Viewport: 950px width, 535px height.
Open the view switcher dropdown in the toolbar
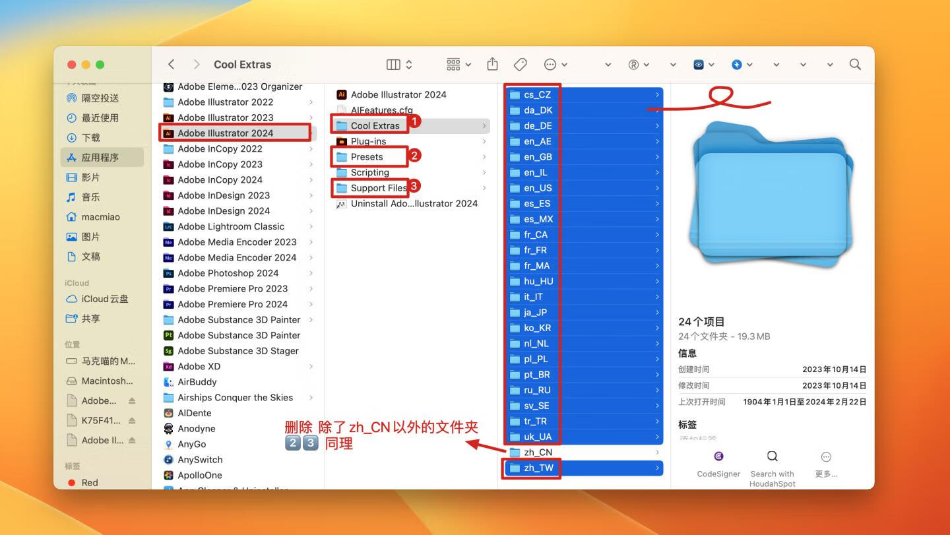[x=399, y=64]
